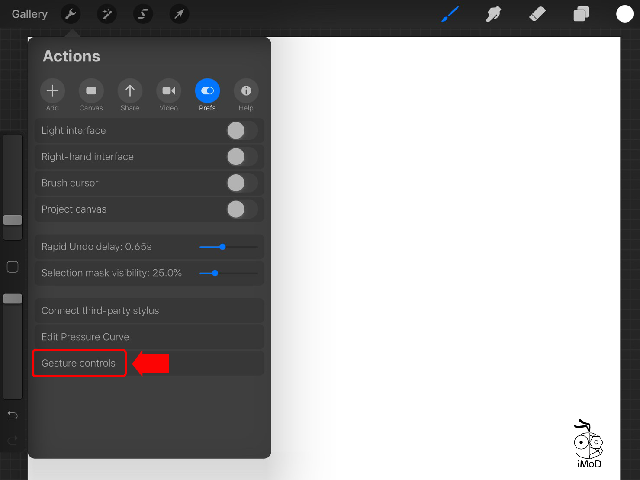Enable Right-hand interface switch
Viewport: 640px width, 480px height.
pyautogui.click(x=241, y=157)
